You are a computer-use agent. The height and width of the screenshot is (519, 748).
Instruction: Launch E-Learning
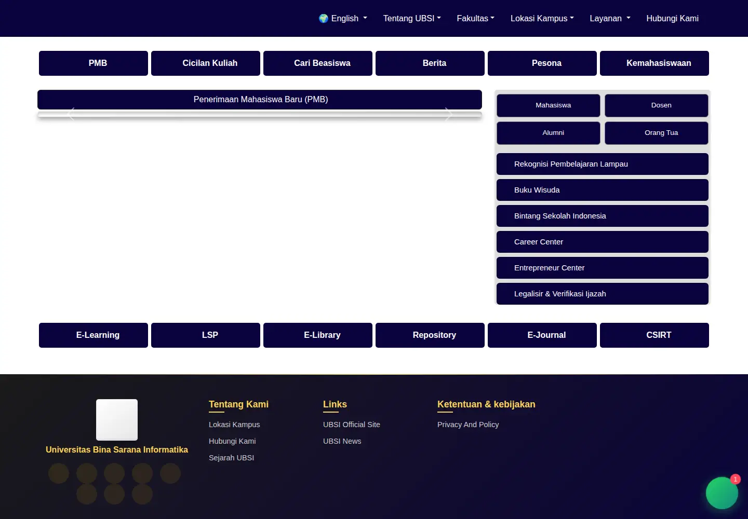click(x=94, y=335)
